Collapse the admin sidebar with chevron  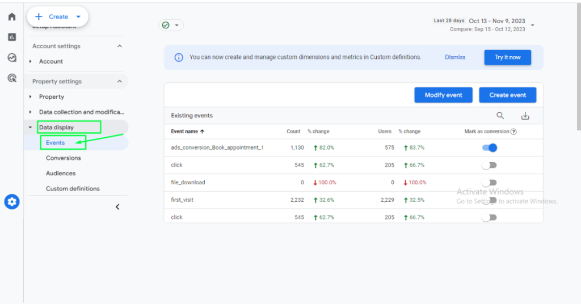(x=117, y=207)
